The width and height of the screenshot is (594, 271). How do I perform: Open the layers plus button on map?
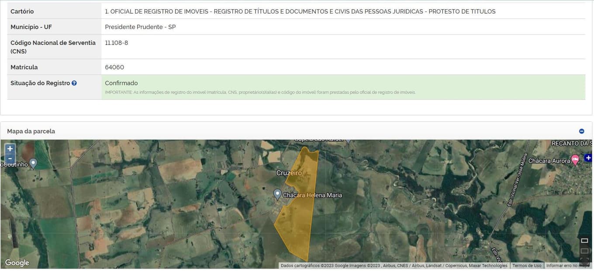pos(588,158)
